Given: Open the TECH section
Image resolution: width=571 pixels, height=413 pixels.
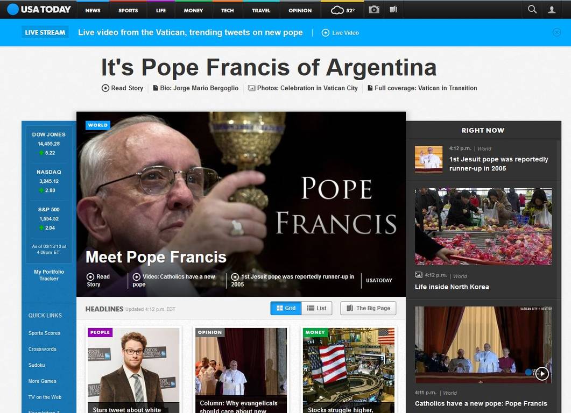Looking at the screenshot, I should (x=228, y=11).
